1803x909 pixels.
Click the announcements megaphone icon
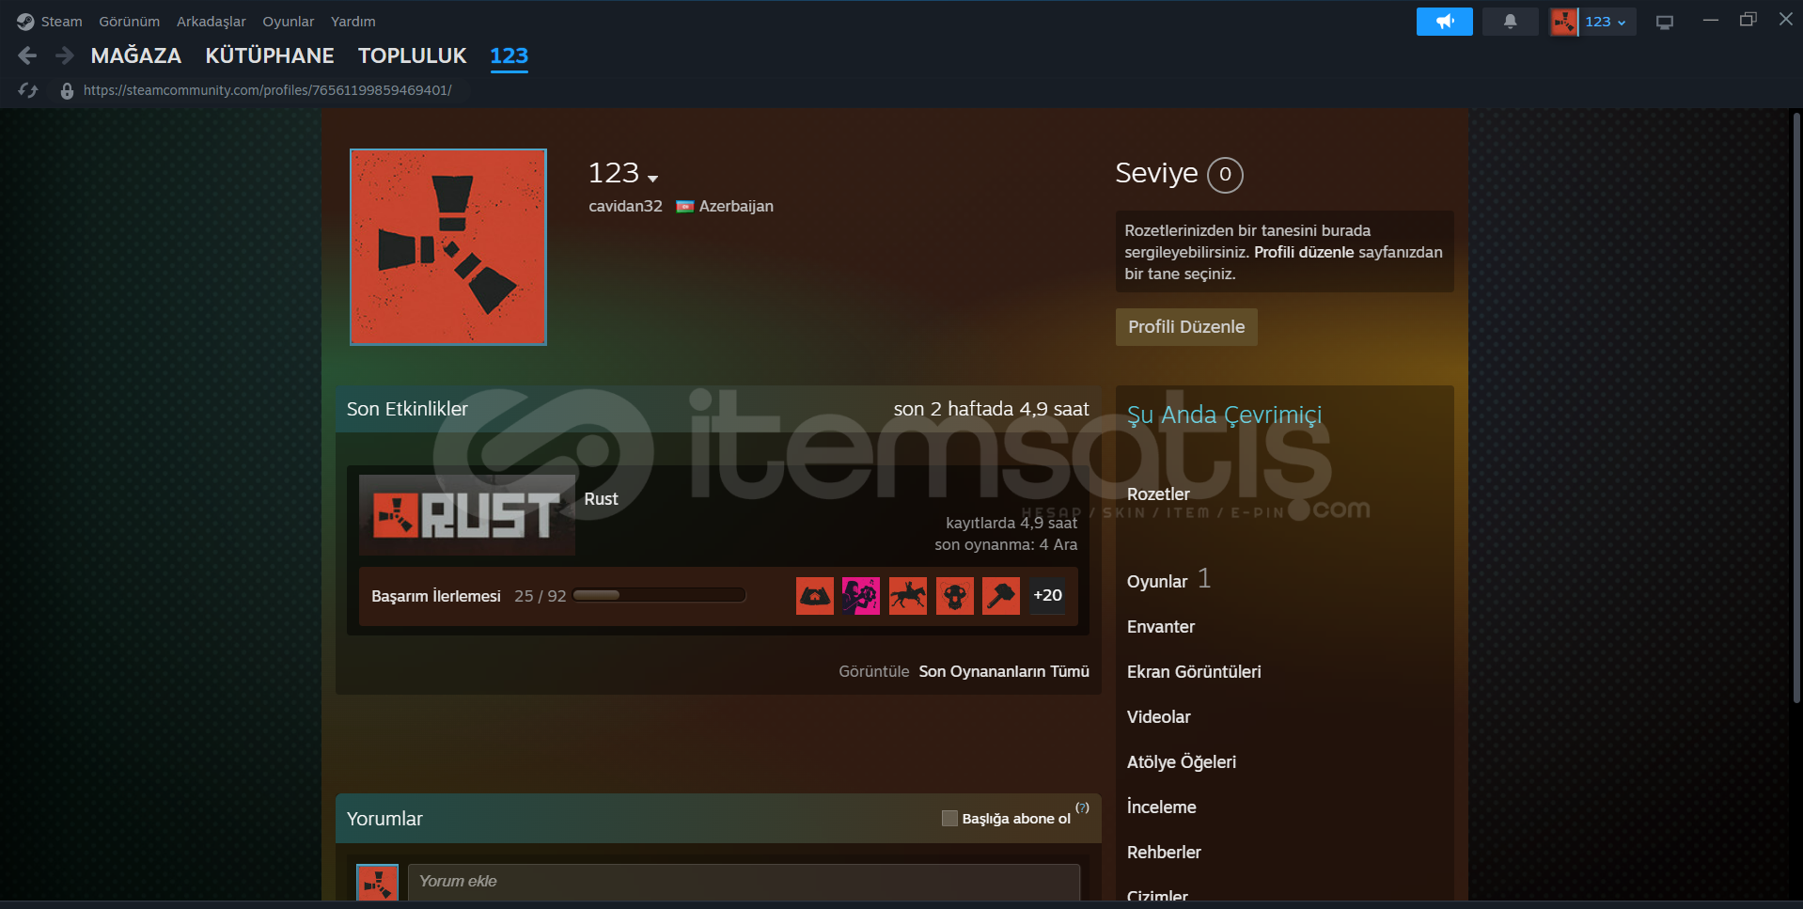click(1444, 22)
